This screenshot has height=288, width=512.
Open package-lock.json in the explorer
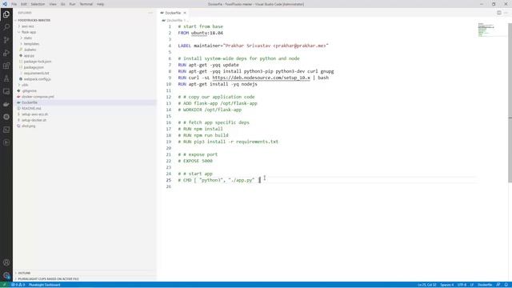pyautogui.click(x=38, y=62)
